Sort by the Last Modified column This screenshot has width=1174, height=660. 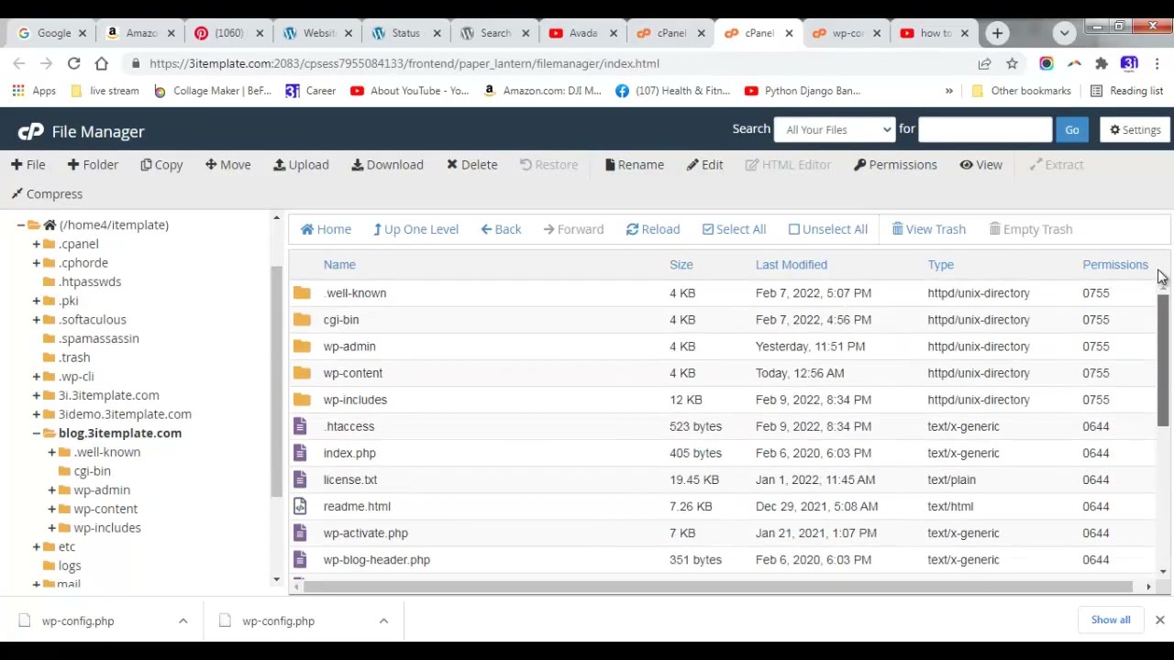[x=792, y=265]
